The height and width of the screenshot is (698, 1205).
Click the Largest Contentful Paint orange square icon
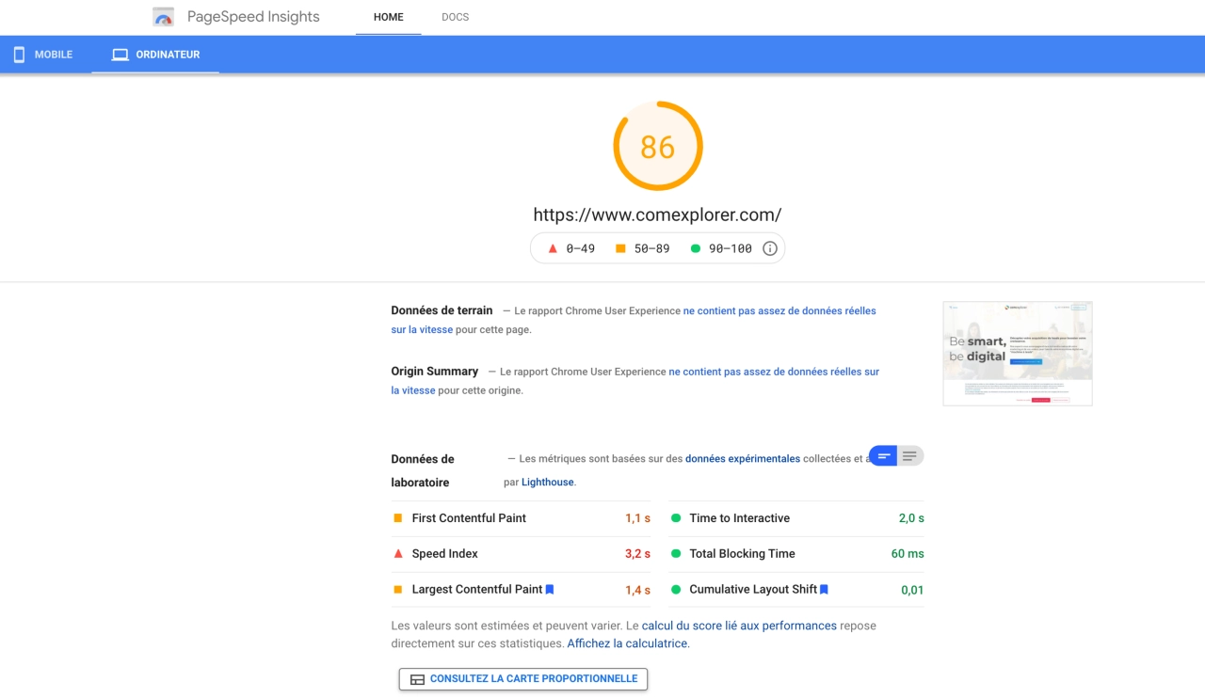(398, 590)
